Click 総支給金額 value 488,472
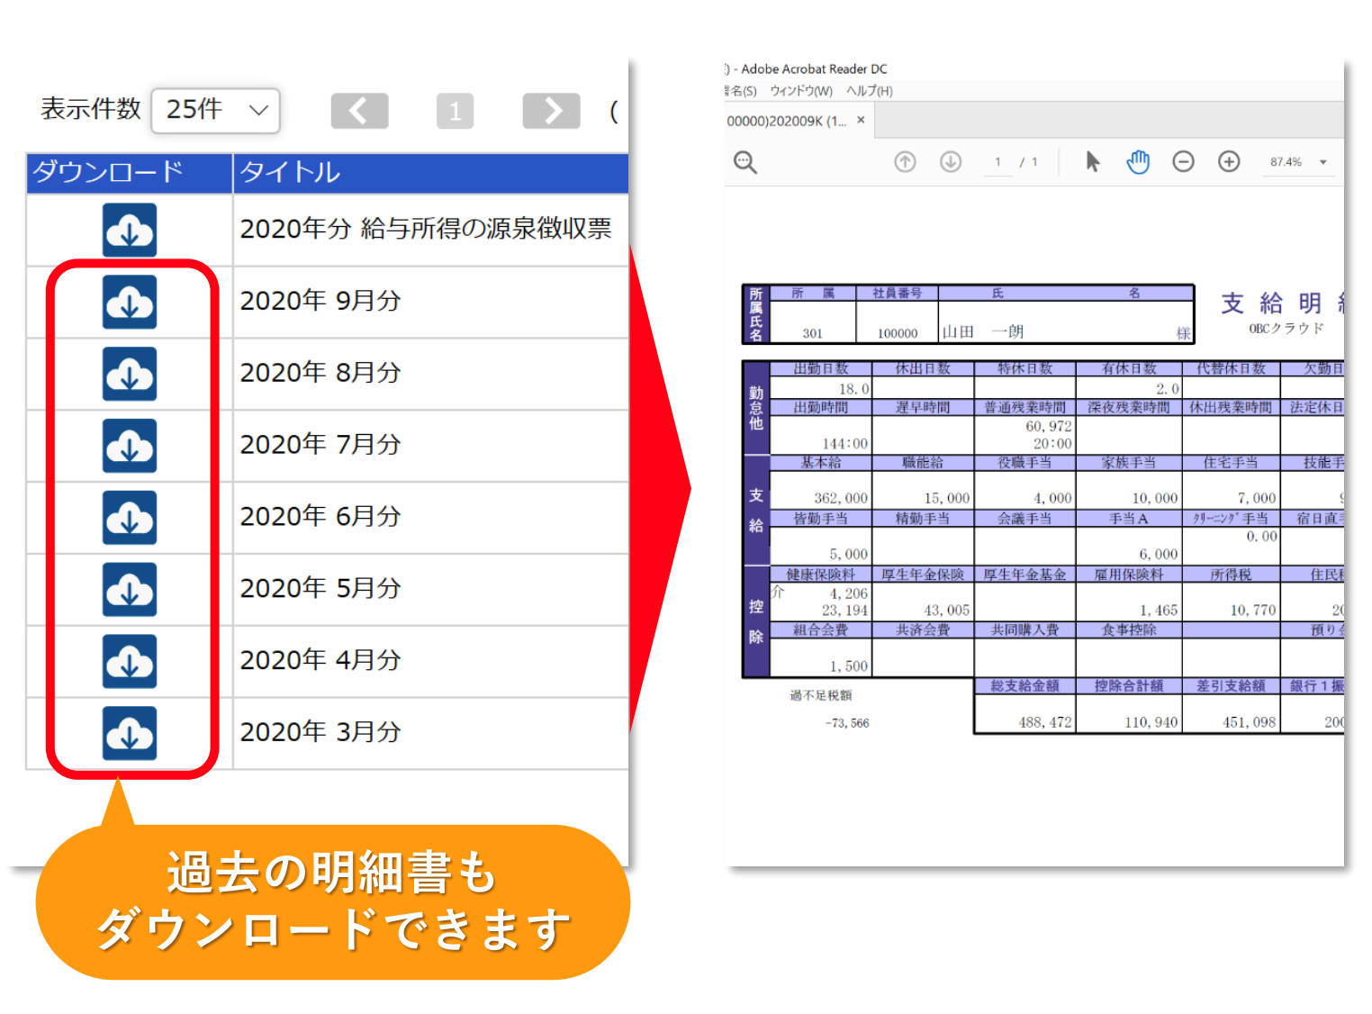The image size is (1372, 1014). click(x=1045, y=722)
